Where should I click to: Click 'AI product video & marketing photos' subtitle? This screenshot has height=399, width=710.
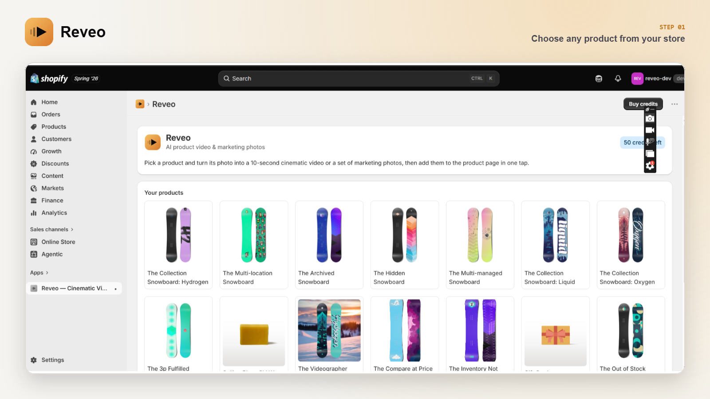(x=215, y=147)
